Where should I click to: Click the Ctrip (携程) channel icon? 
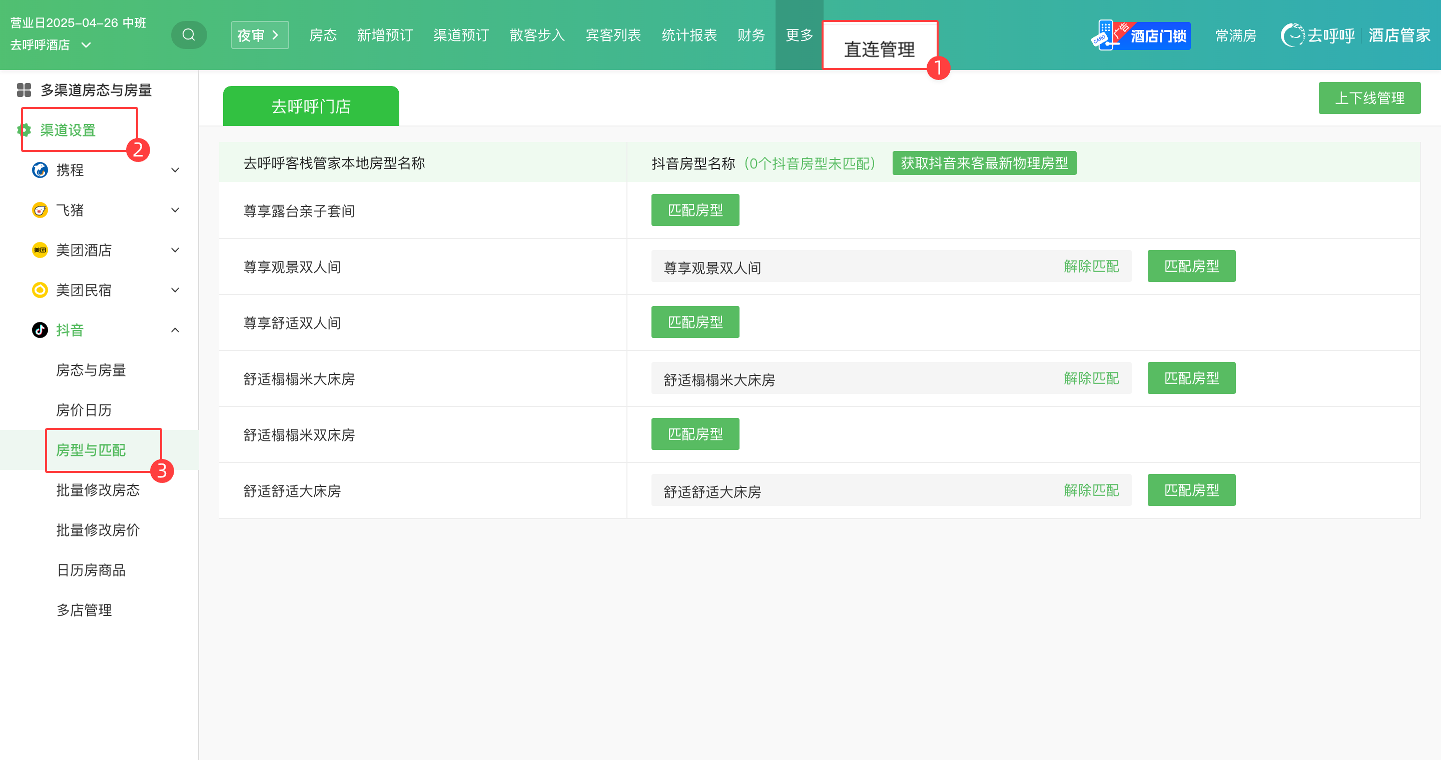40,170
